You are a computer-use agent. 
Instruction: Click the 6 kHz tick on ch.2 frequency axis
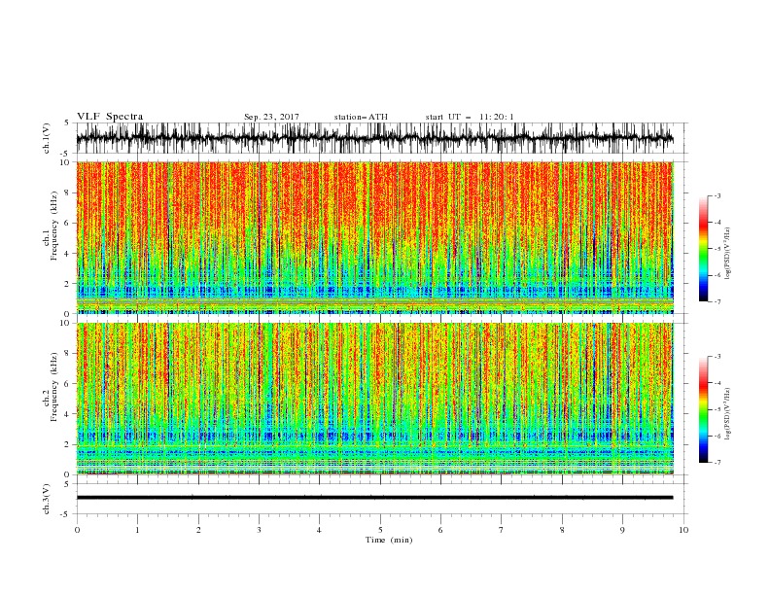point(67,383)
